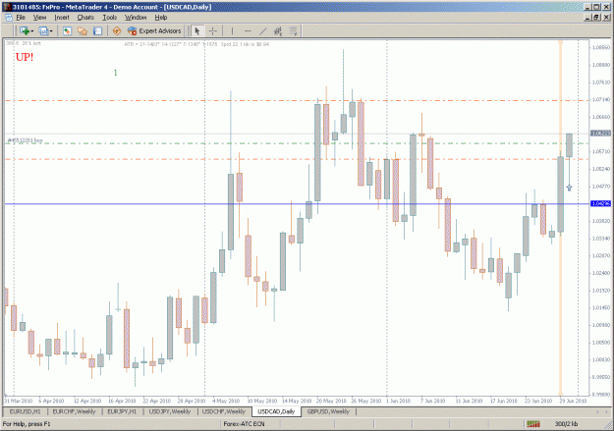Click the buy order arrow marker on chart
The width and height of the screenshot is (614, 431).
(570, 188)
